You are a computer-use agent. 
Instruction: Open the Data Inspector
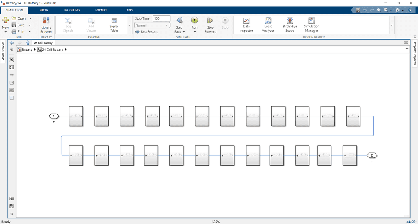[246, 25]
